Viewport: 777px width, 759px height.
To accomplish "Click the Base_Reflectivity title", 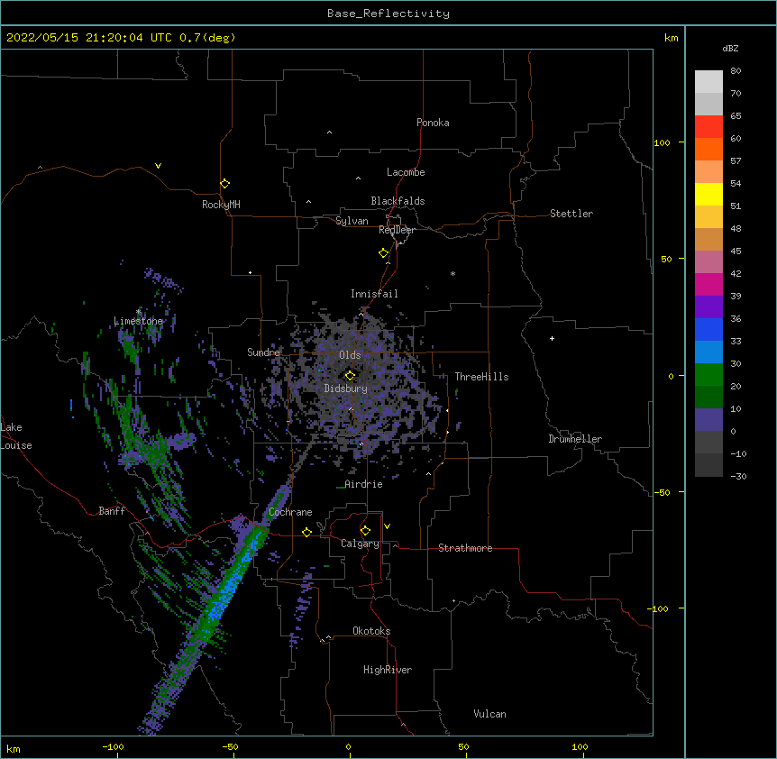I will 388,14.
